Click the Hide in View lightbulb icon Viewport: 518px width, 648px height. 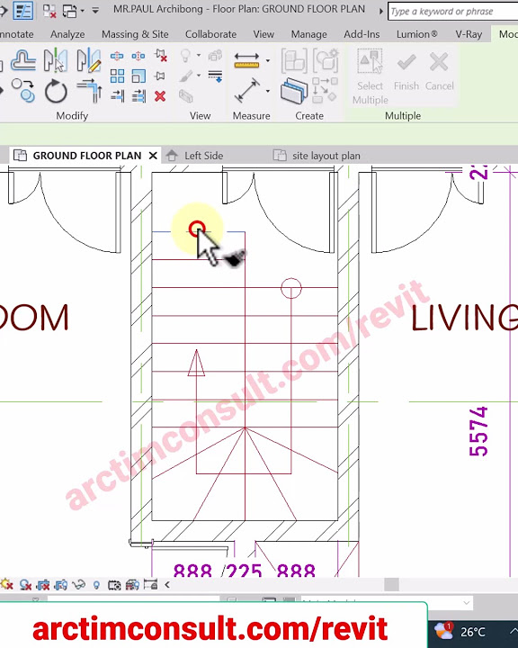[x=186, y=56]
